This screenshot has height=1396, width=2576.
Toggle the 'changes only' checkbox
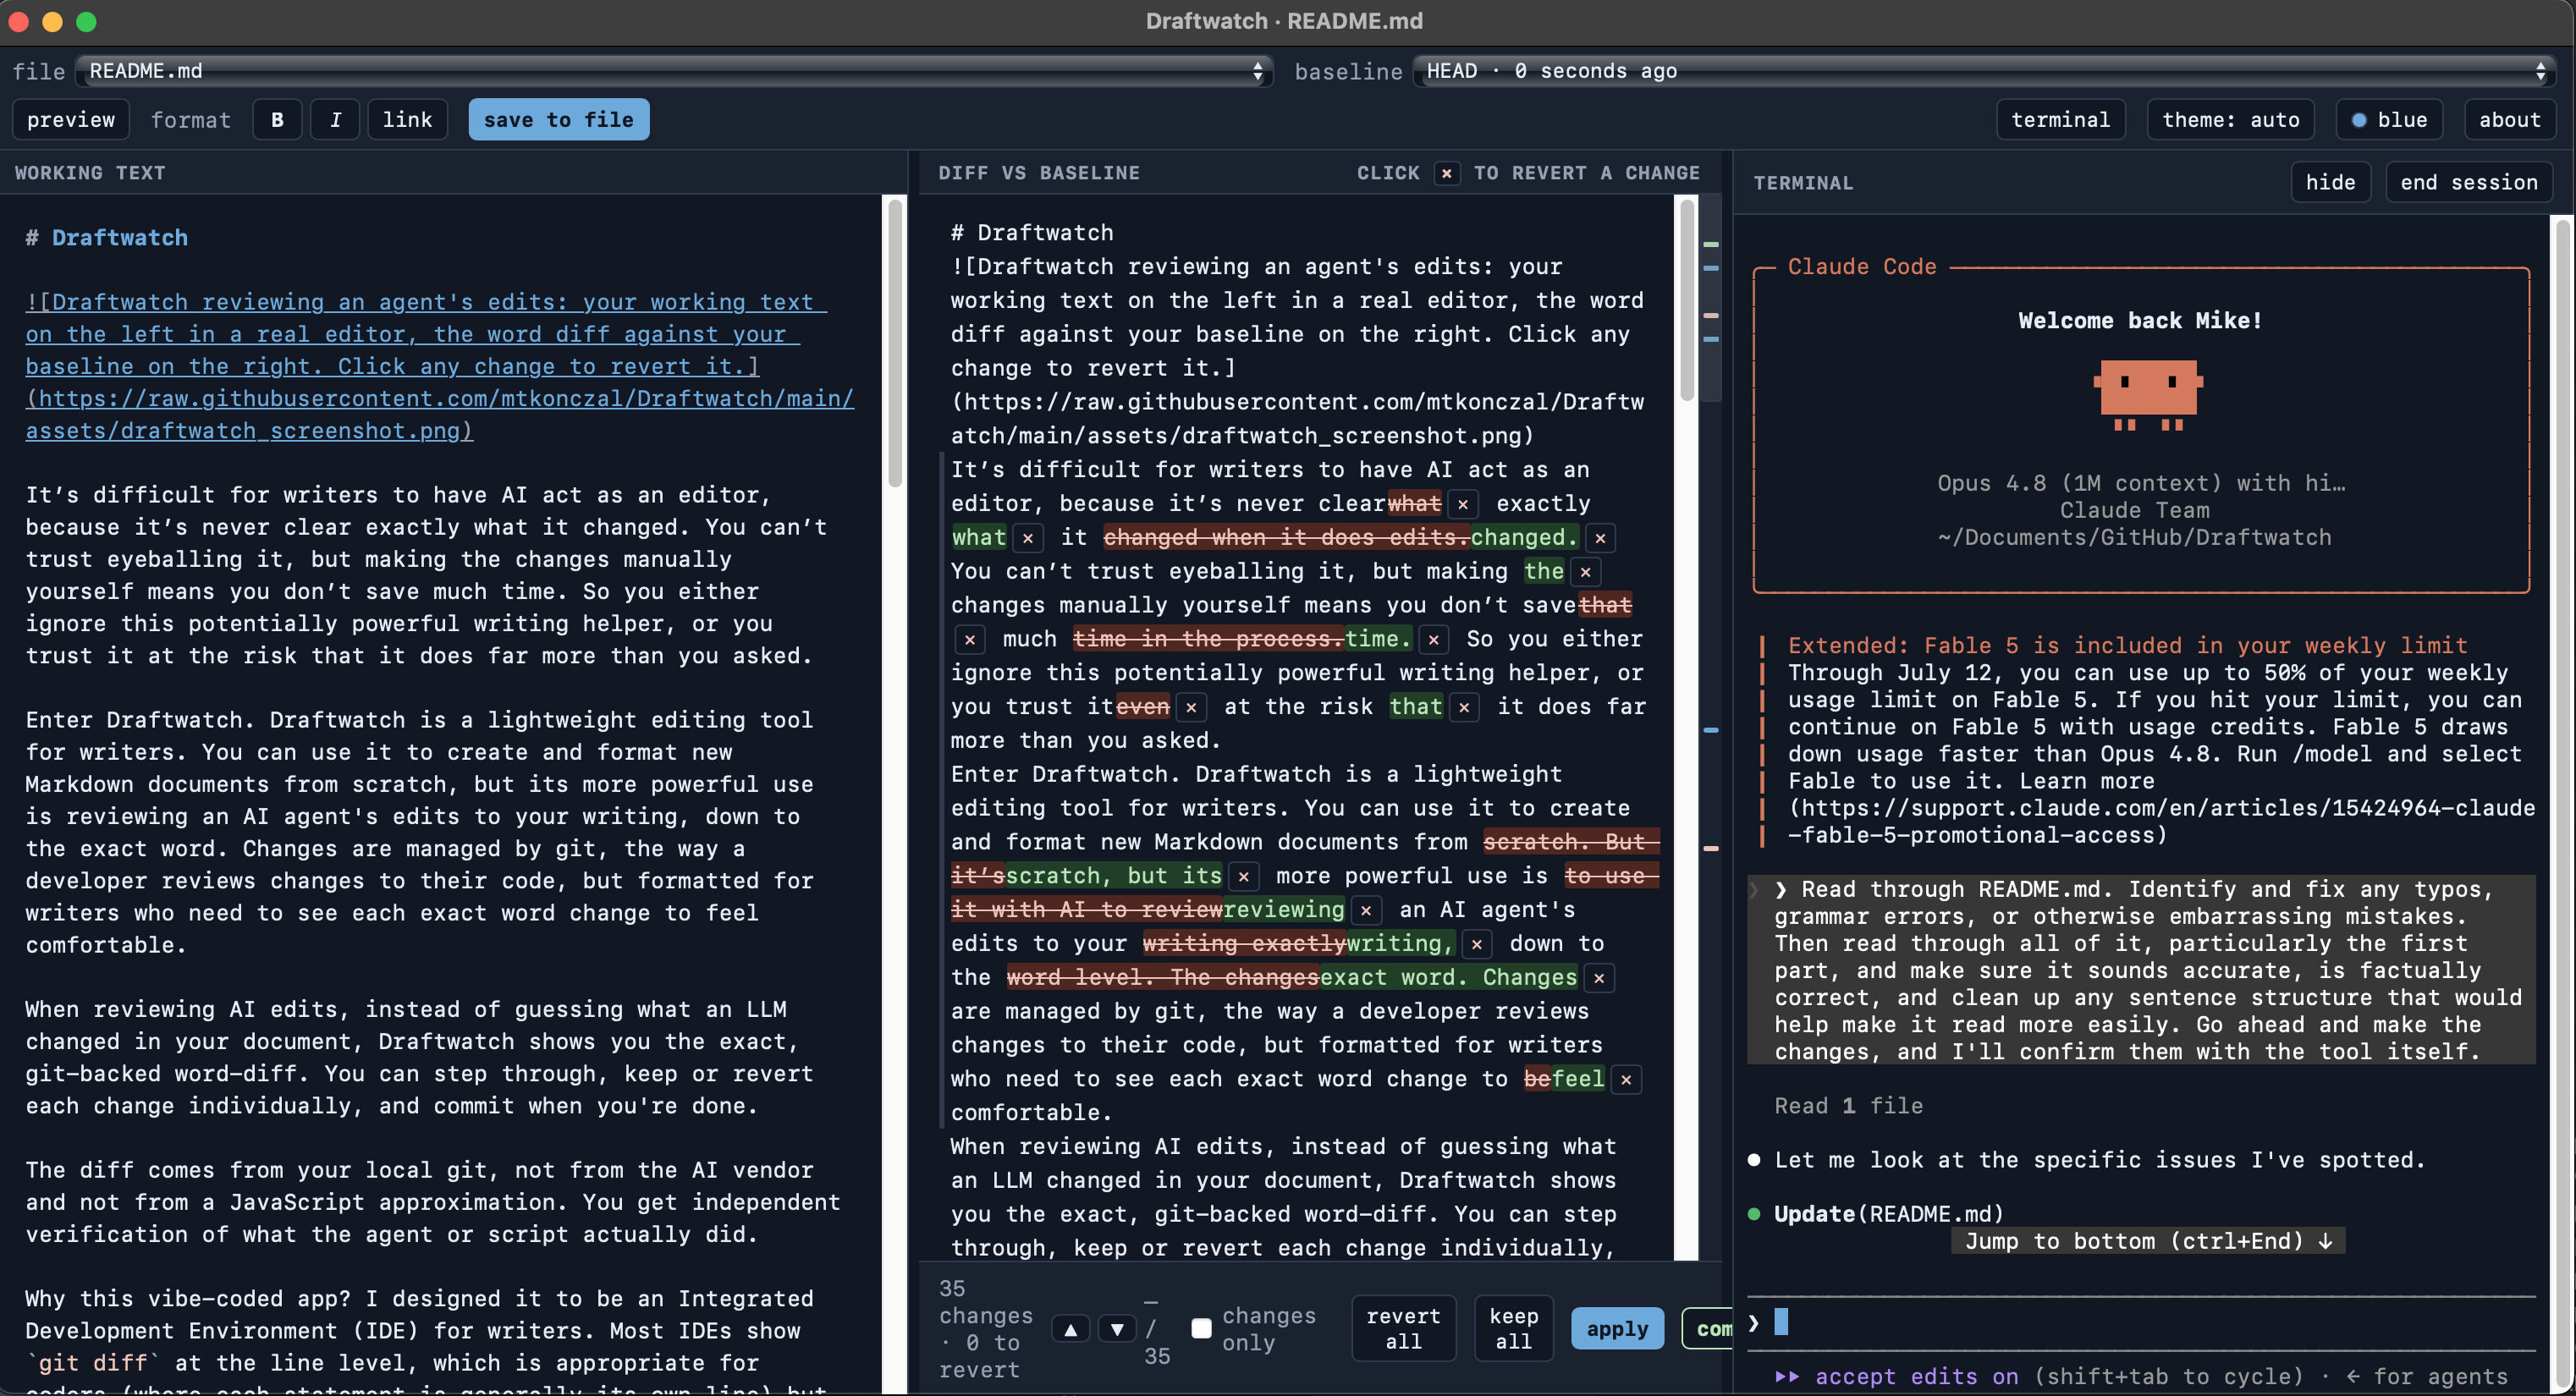pyautogui.click(x=1201, y=1328)
